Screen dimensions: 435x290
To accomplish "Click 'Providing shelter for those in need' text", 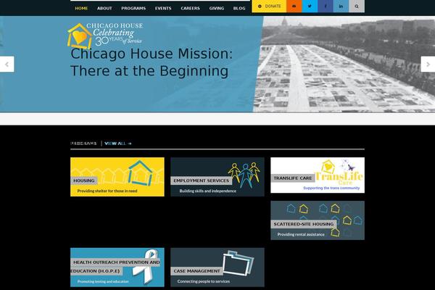I will 107,191.
